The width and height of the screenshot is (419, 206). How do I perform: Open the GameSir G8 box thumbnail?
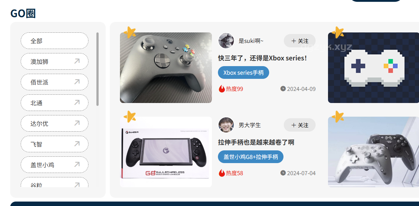[166, 152]
